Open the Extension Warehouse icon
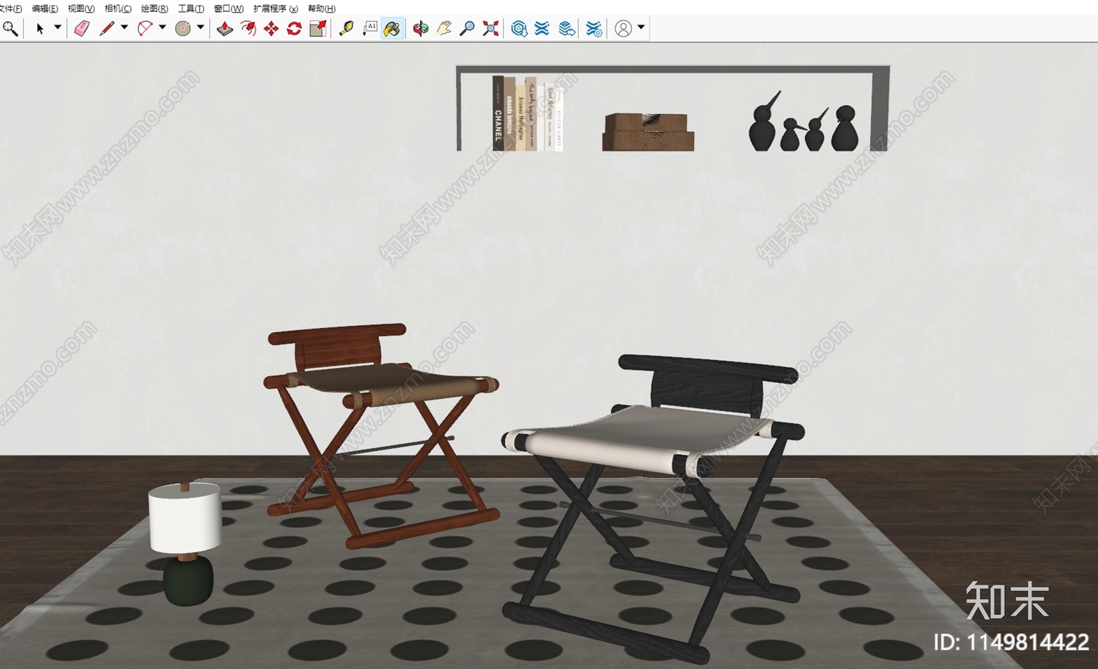Image resolution: width=1098 pixels, height=669 pixels. [x=542, y=29]
